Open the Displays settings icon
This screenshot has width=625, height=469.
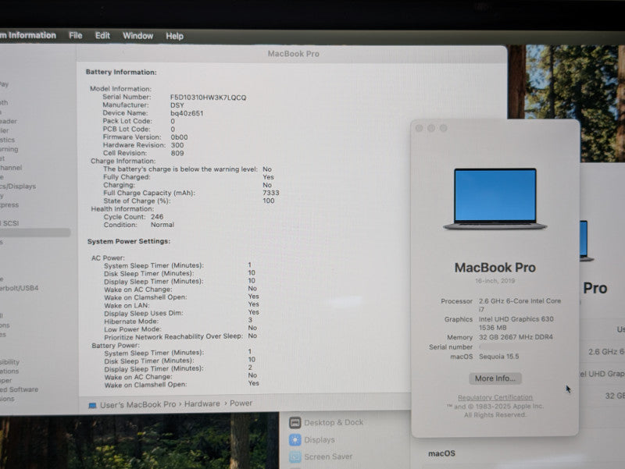coord(295,439)
